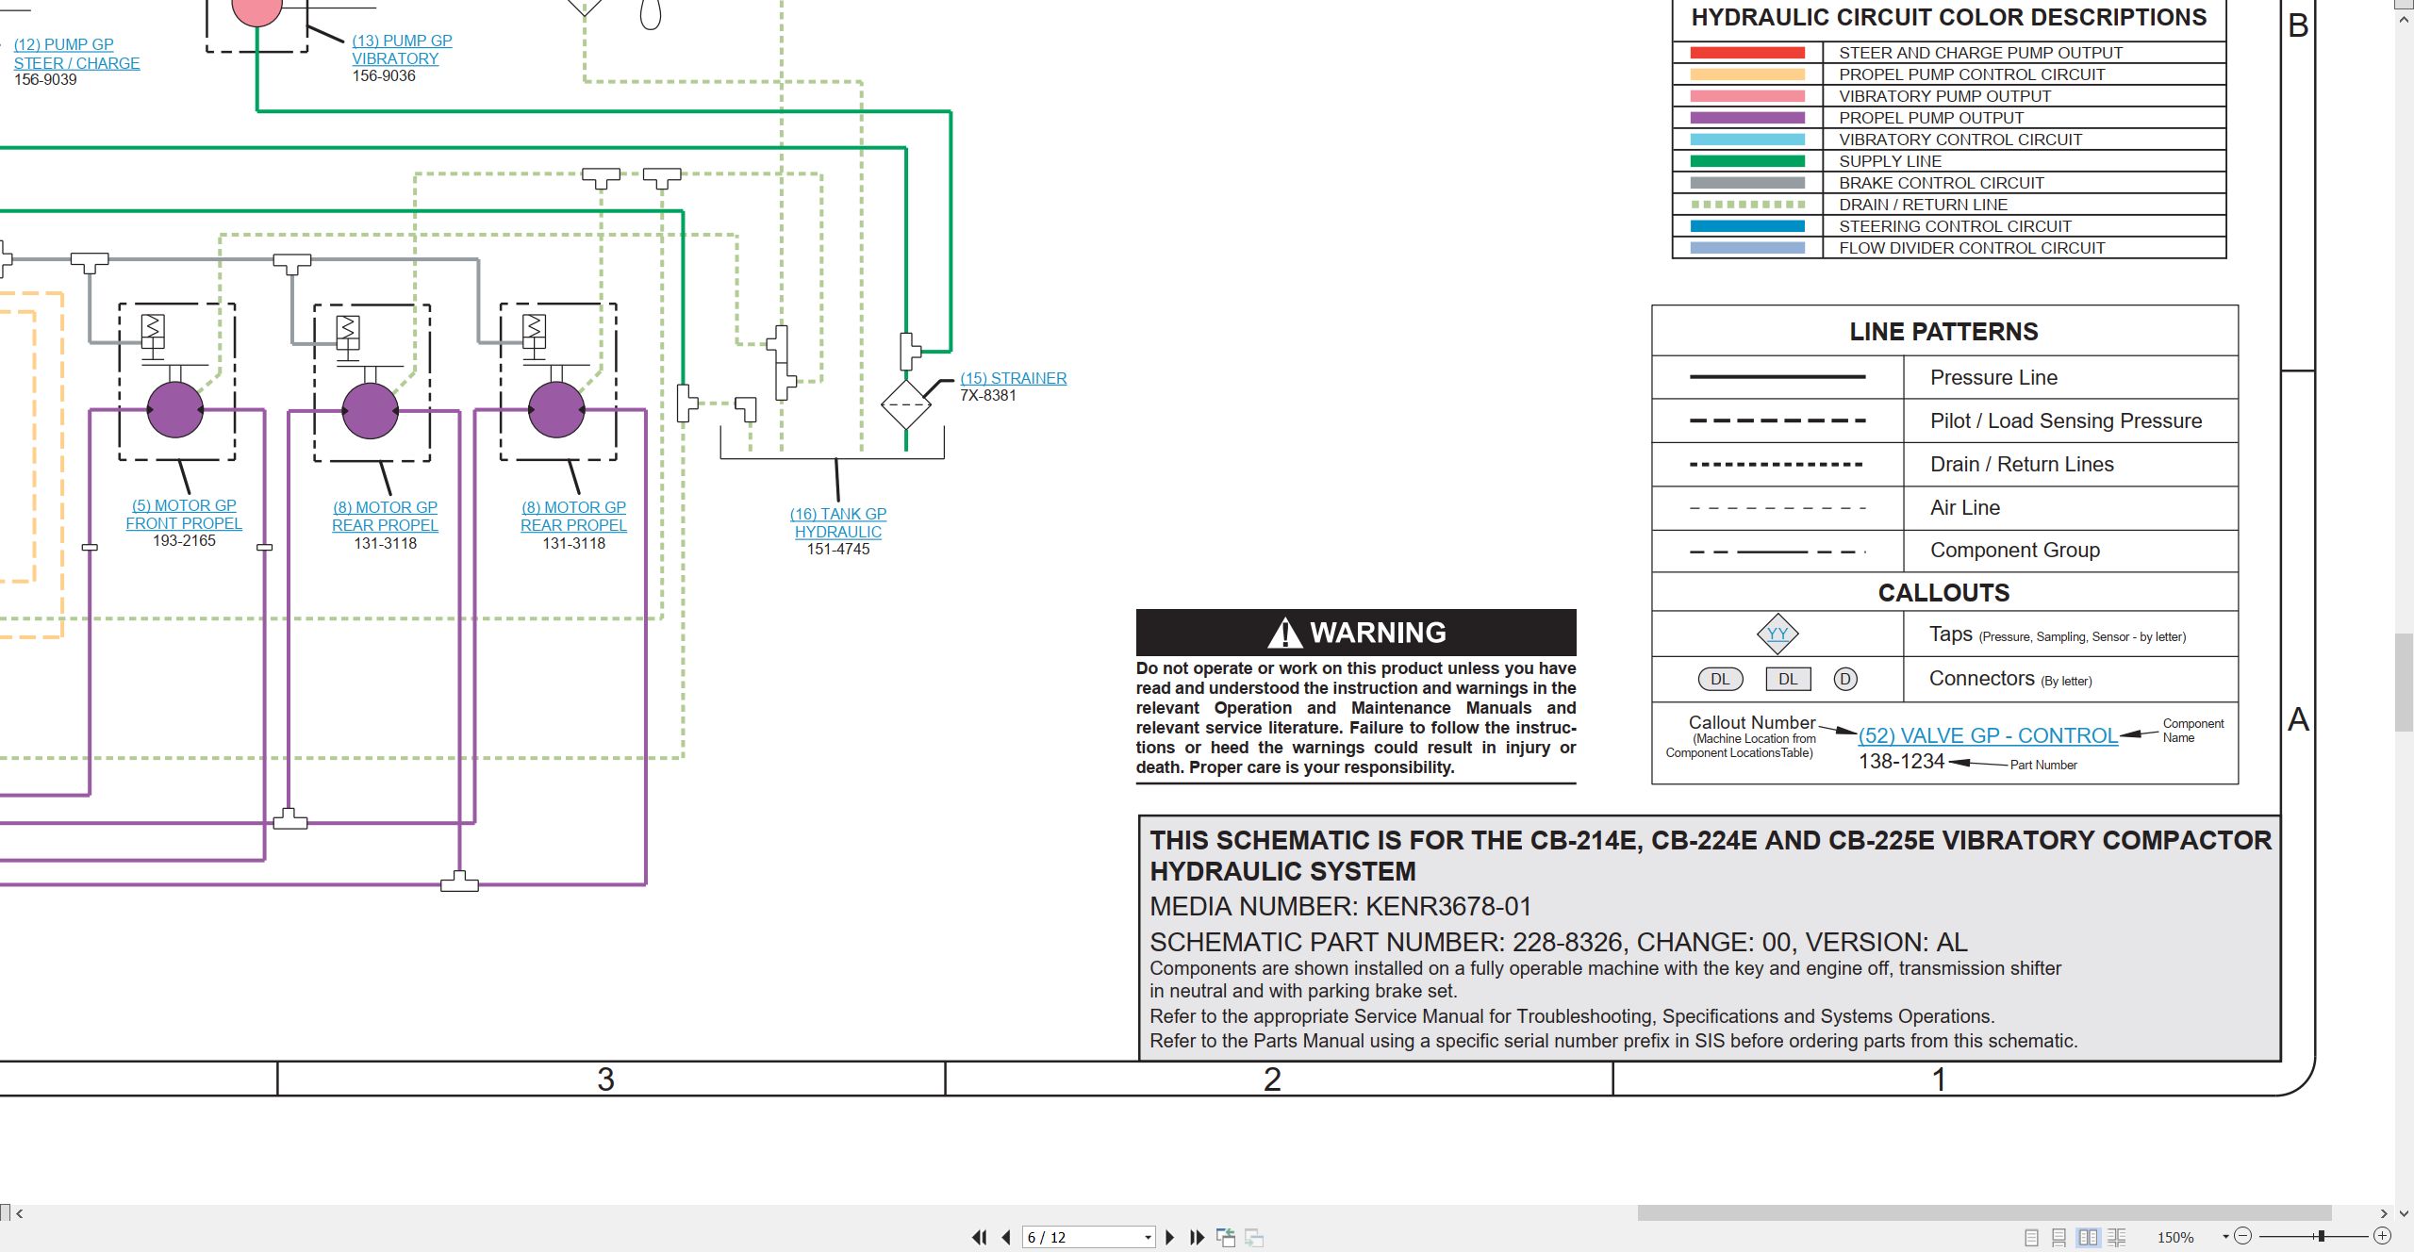
Task: Click the Component Group row label
Action: pyautogui.click(x=2015, y=551)
